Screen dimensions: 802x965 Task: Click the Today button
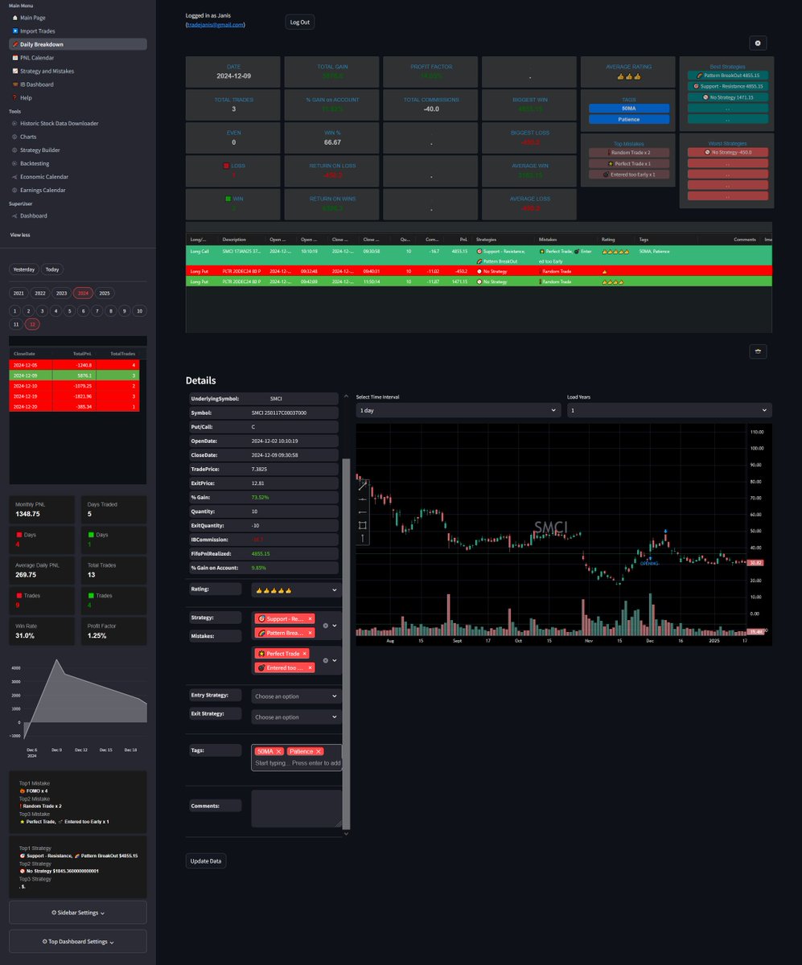(x=52, y=270)
